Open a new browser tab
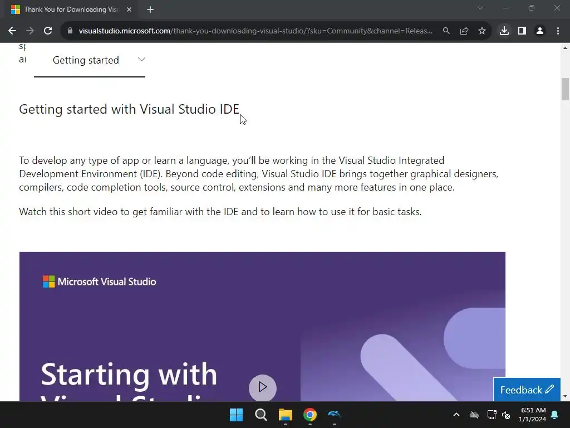This screenshot has width=570, height=428. 150,9
